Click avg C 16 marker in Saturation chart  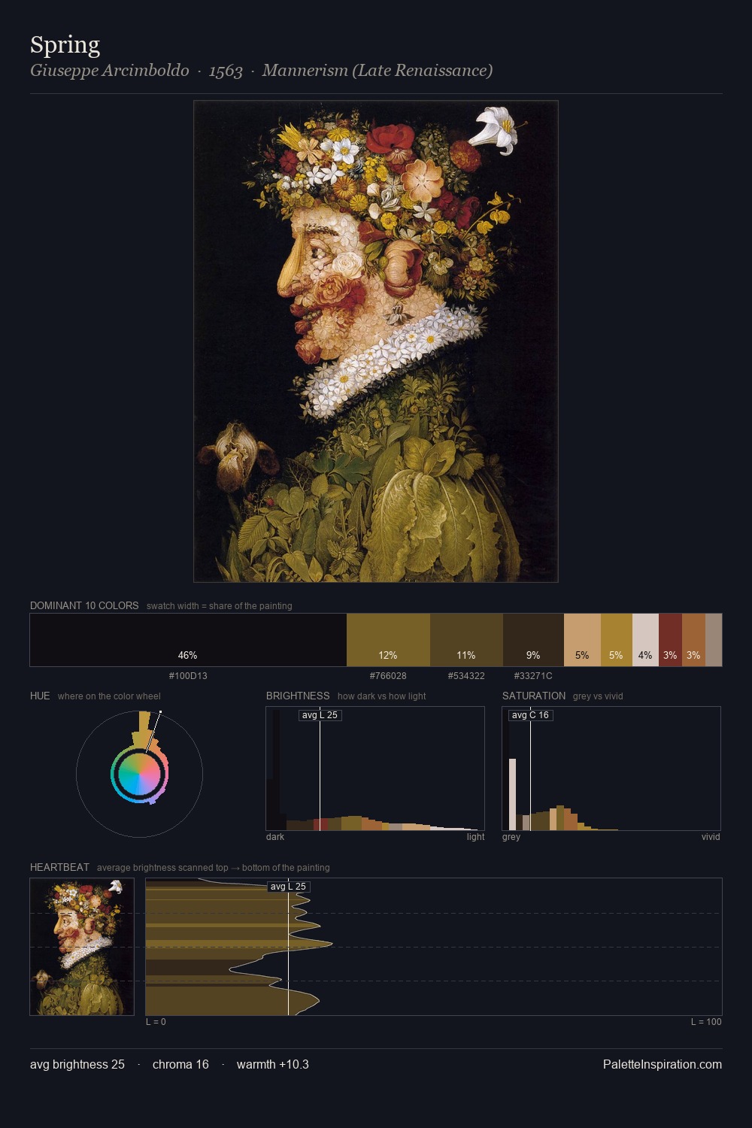click(x=530, y=715)
